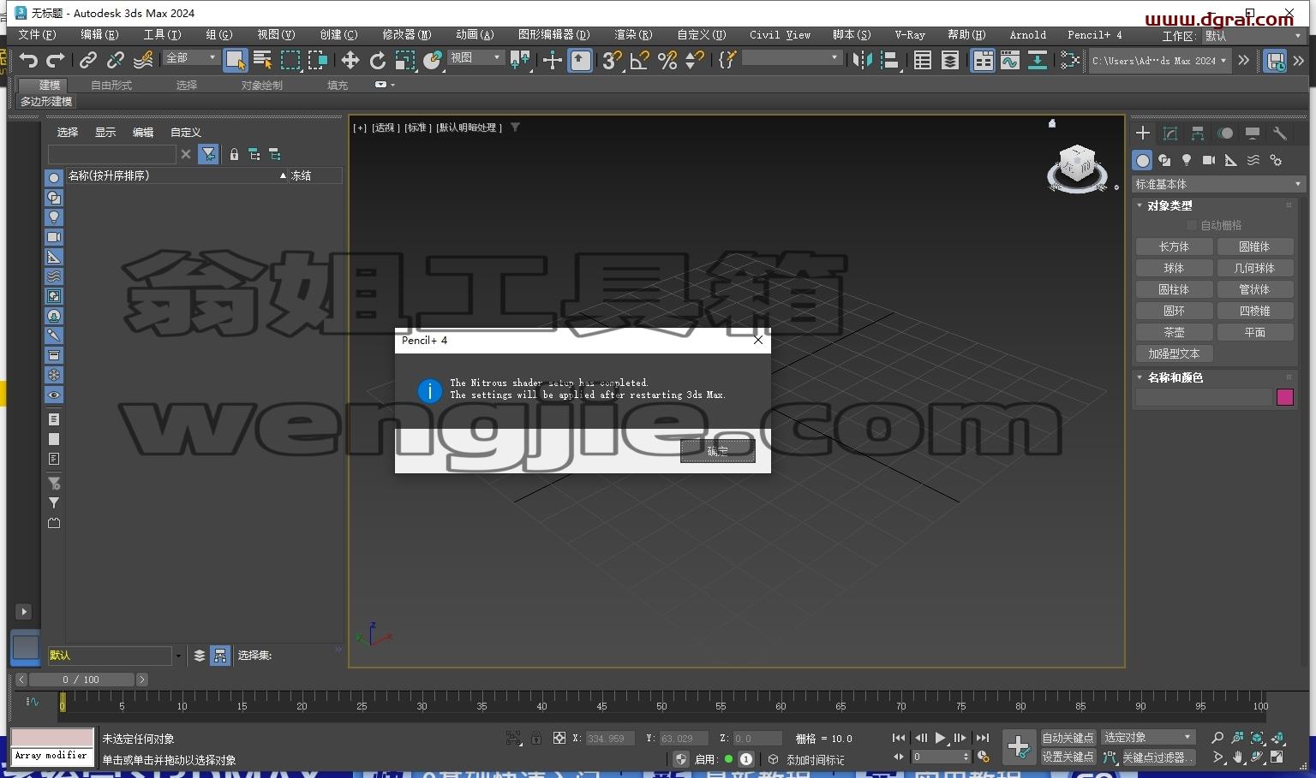Click 确定 in the Pencil+ 4 dialog
This screenshot has height=778, width=1316.
[718, 451]
